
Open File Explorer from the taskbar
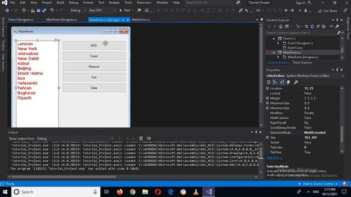tap(145, 192)
